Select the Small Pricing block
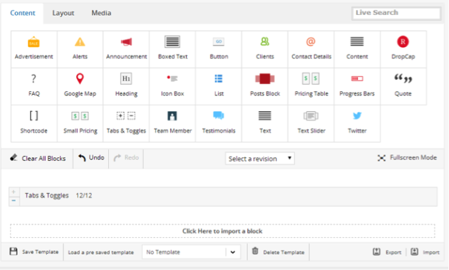The width and height of the screenshot is (449, 270). (x=80, y=123)
